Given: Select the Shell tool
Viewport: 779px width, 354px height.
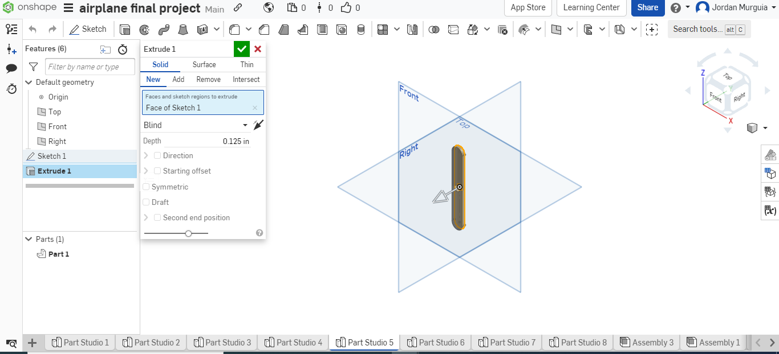Looking at the screenshot, I should click(x=322, y=29).
